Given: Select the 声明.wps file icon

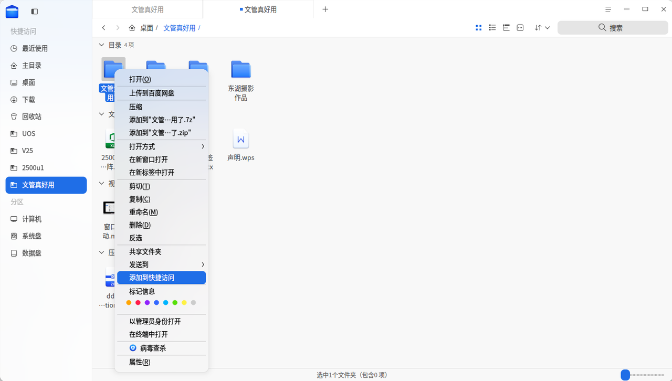Looking at the screenshot, I should 241,139.
